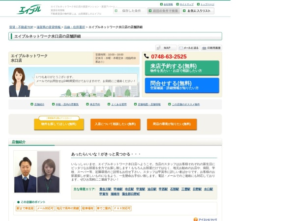Click the green plus icon beside 店舗紹介 anchor link

click(32, 104)
